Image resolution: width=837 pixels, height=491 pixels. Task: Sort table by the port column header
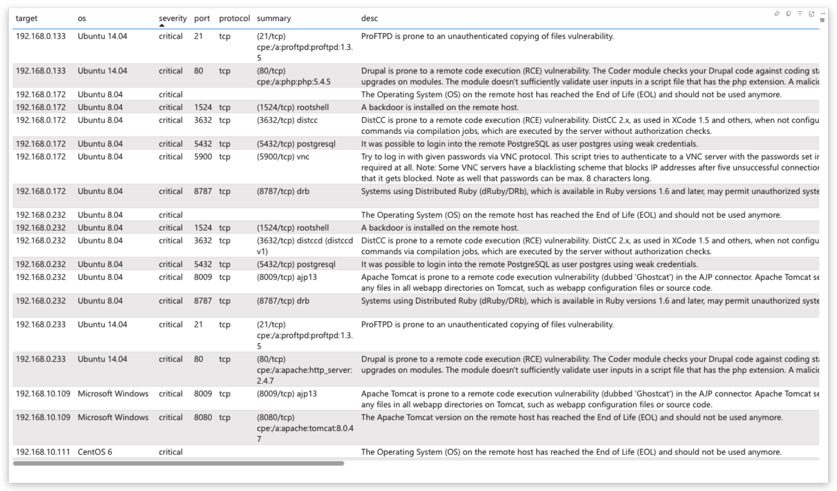(x=202, y=18)
